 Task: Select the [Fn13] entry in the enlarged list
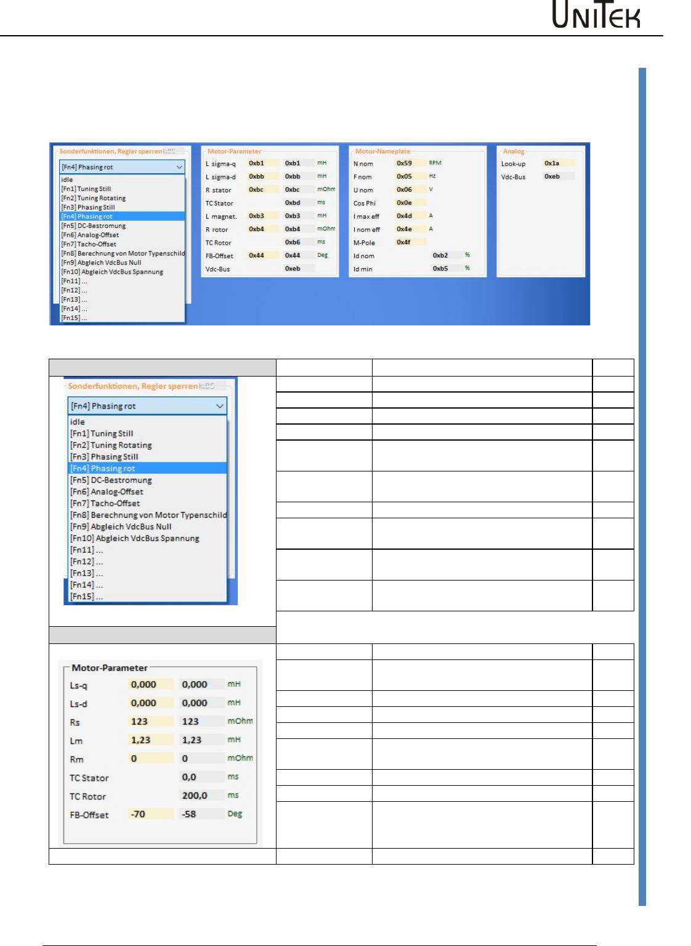[x=147, y=574]
